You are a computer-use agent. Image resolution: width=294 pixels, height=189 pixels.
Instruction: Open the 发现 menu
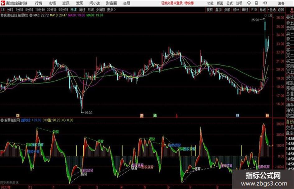pyautogui.click(x=80, y=3)
